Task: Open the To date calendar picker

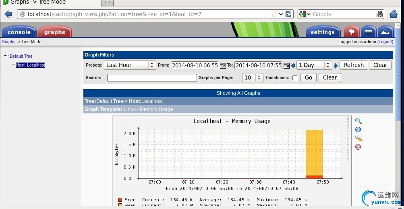Action: pos(286,66)
